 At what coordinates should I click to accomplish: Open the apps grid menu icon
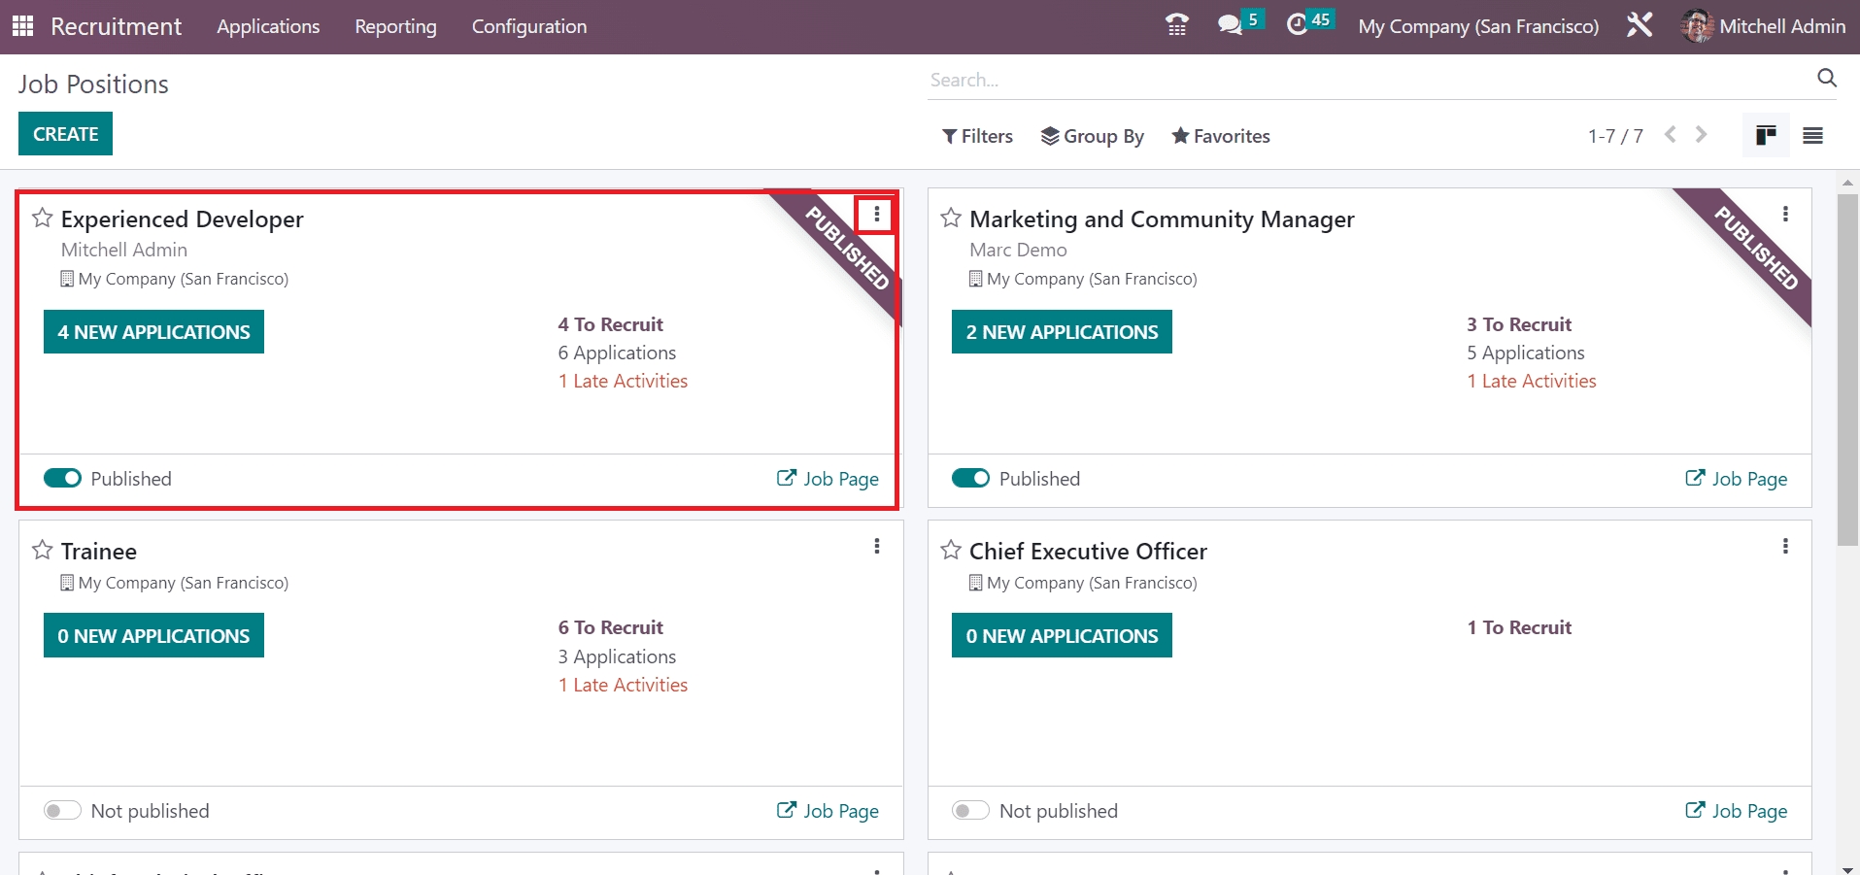(22, 26)
